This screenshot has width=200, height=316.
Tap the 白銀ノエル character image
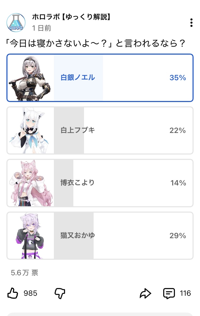[31, 78]
